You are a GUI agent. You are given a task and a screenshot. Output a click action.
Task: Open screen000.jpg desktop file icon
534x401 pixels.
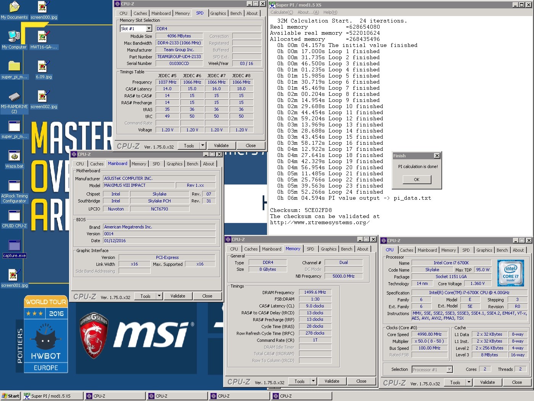[x=43, y=7]
